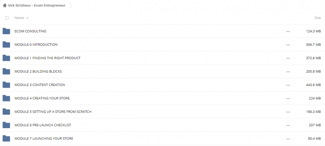Show more actions for ECOM CONSULTING
The height and width of the screenshot is (146, 325).
(x=288, y=32)
